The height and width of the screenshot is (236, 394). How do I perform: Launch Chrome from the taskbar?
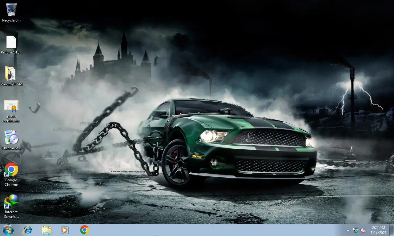(x=84, y=230)
